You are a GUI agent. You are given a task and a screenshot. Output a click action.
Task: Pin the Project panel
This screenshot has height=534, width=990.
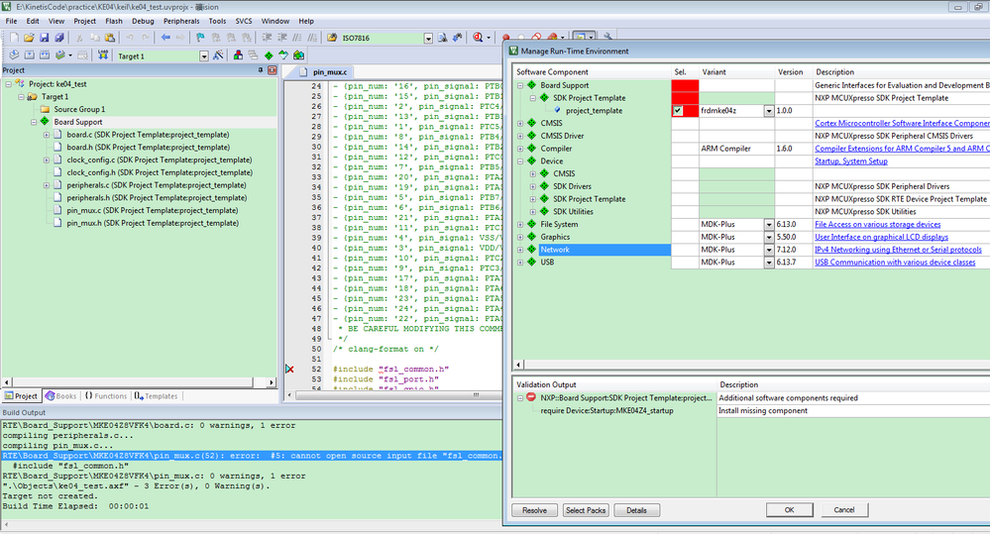pyautogui.click(x=260, y=70)
